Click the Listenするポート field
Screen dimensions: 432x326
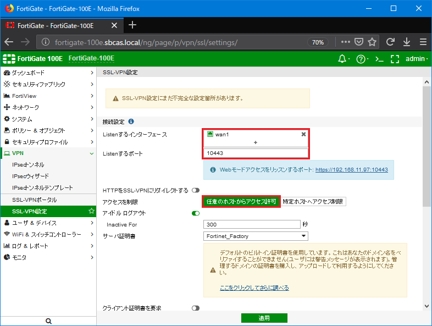pyautogui.click(x=256, y=153)
